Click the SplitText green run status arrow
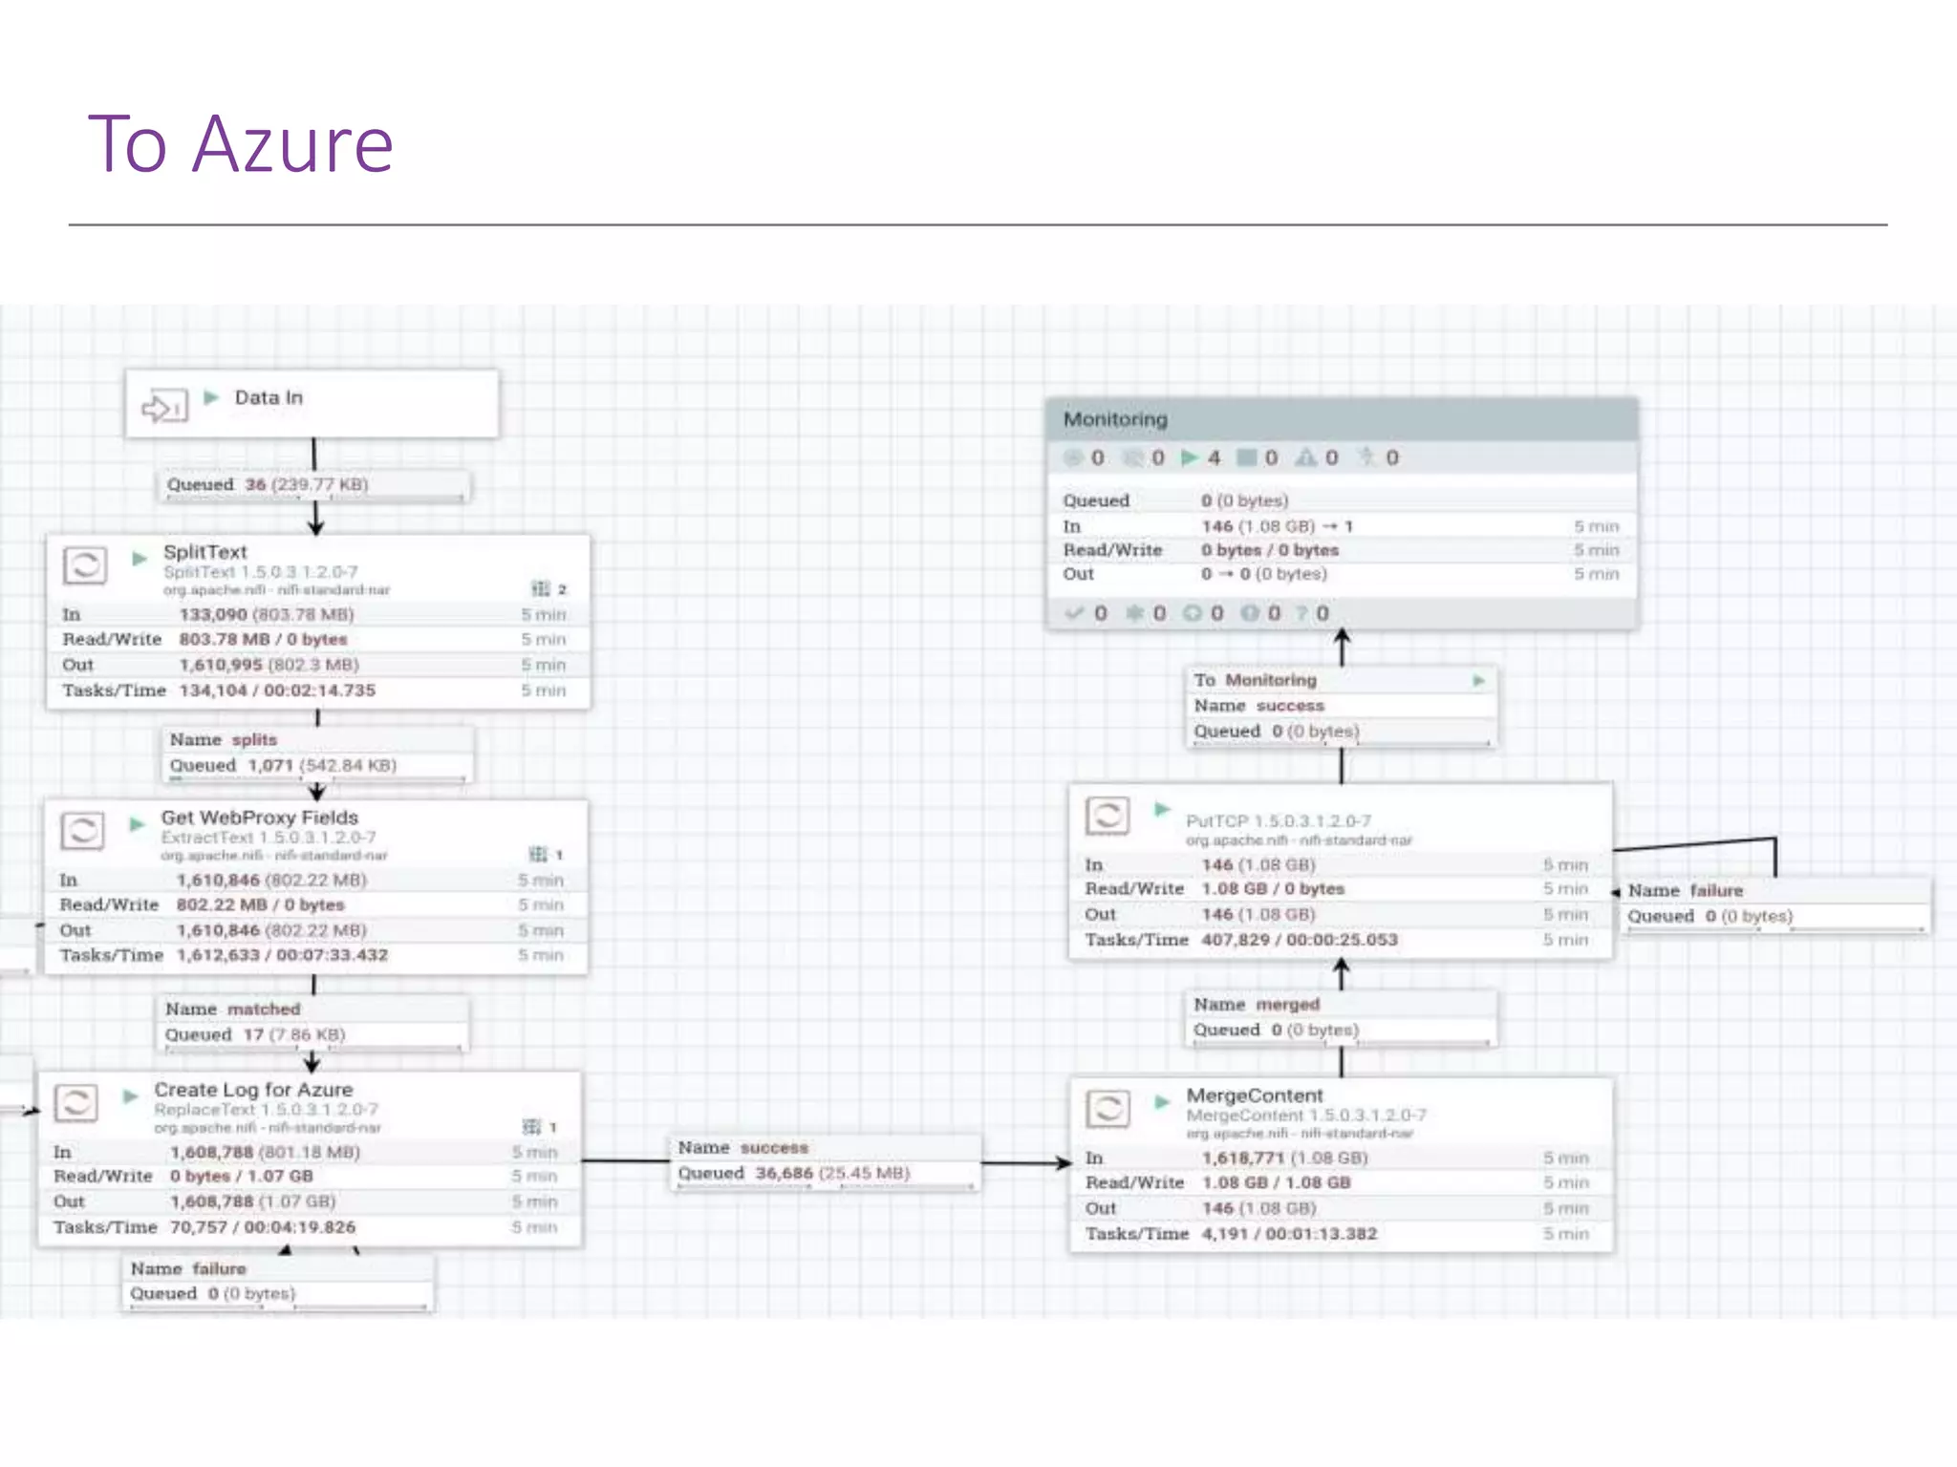The width and height of the screenshot is (1957, 1467). coord(140,558)
